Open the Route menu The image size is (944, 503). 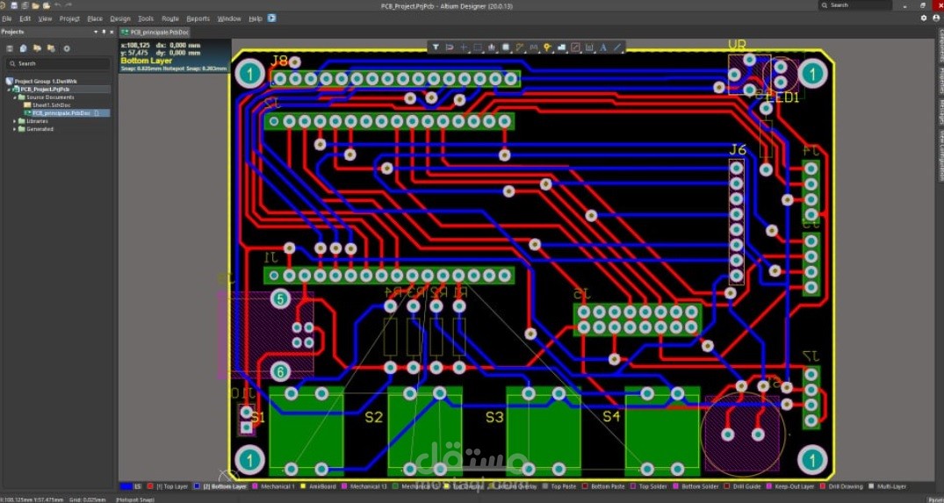pyautogui.click(x=170, y=18)
